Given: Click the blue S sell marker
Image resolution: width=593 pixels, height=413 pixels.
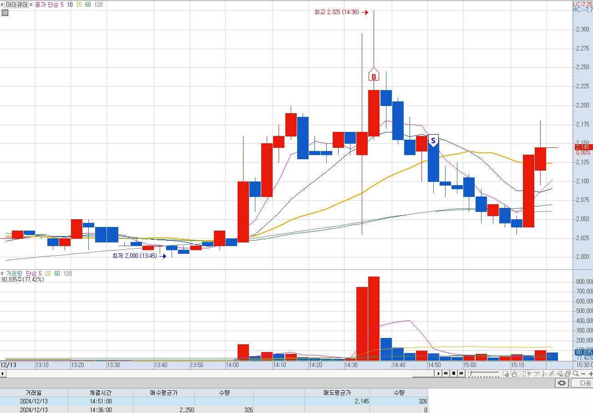Looking at the screenshot, I should click(x=433, y=141).
